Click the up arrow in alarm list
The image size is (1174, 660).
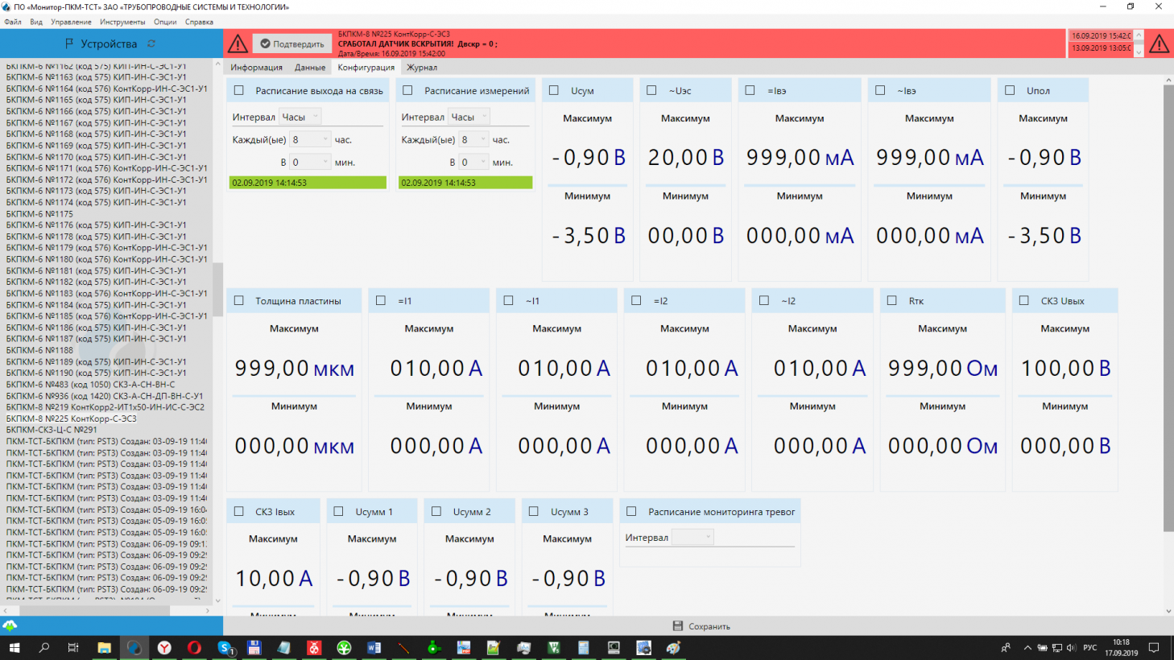click(x=1139, y=35)
